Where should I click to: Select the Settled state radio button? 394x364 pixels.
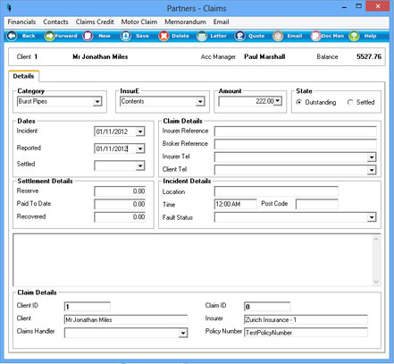(x=350, y=102)
